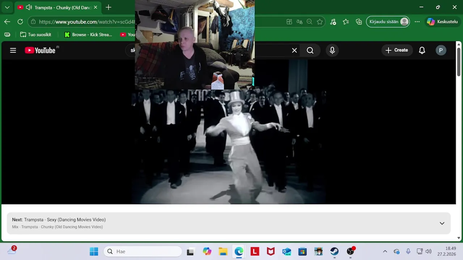Viewport: 463px width, 260px height.
Task: Open the YouTube Create menu
Action: tap(397, 50)
